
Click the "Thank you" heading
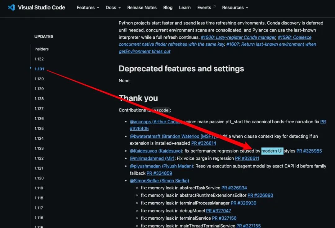(x=138, y=98)
